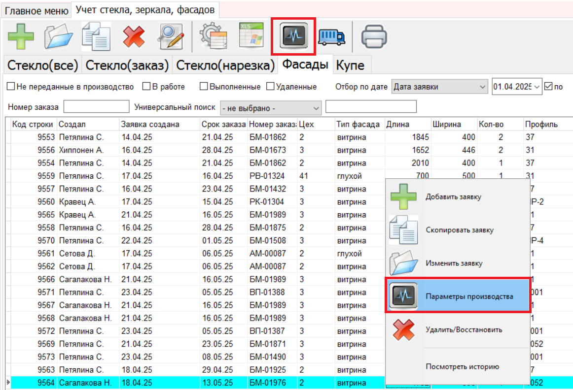573x390 pixels.
Task: Click the 'Срок заказа' column header
Action: (x=223, y=124)
